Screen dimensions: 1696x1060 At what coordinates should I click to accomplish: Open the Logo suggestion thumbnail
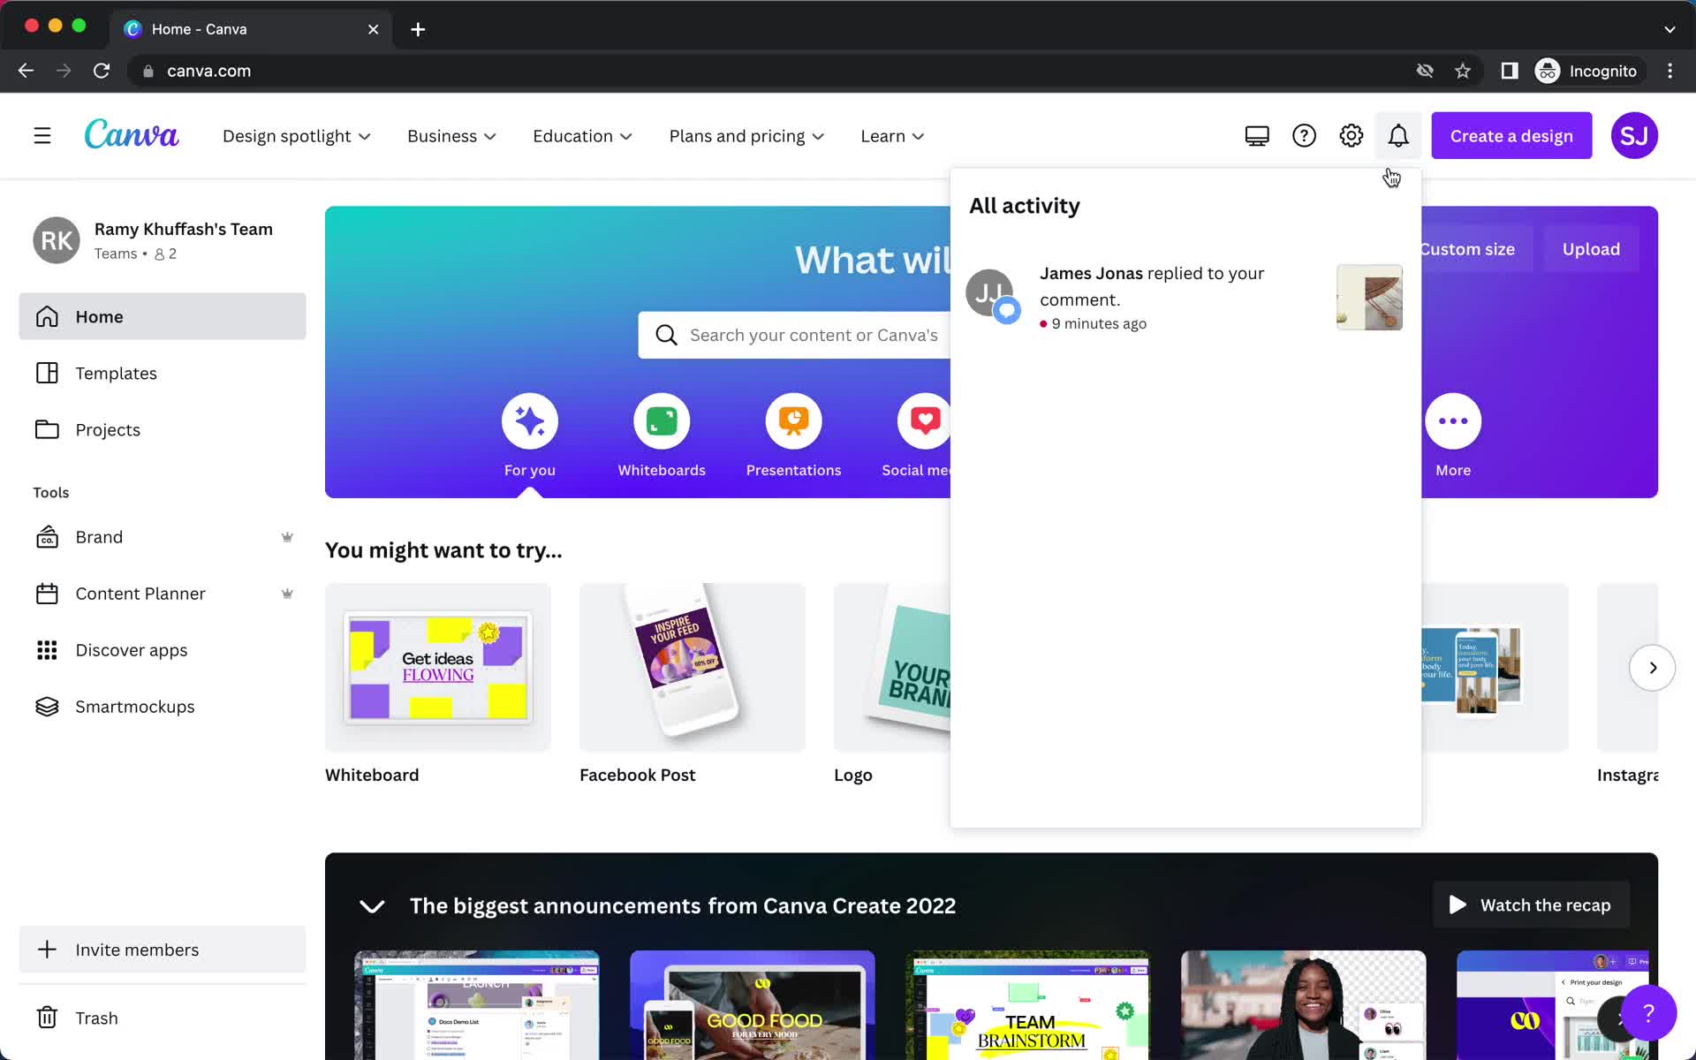[x=892, y=668]
